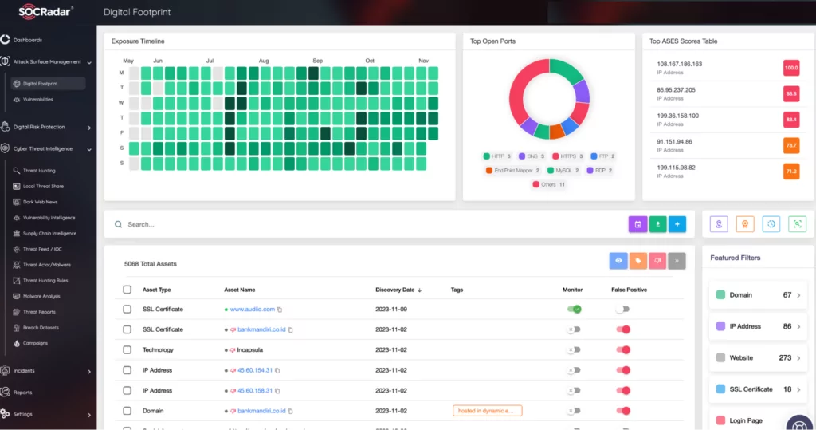The image size is (816, 430).
Task: Click the Discovery Date column header
Action: (x=395, y=290)
